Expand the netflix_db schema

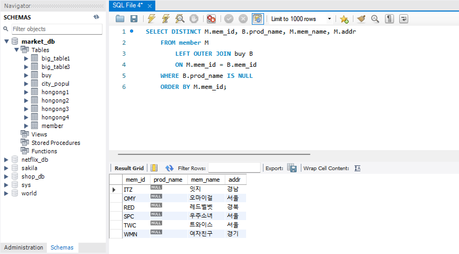(6, 160)
